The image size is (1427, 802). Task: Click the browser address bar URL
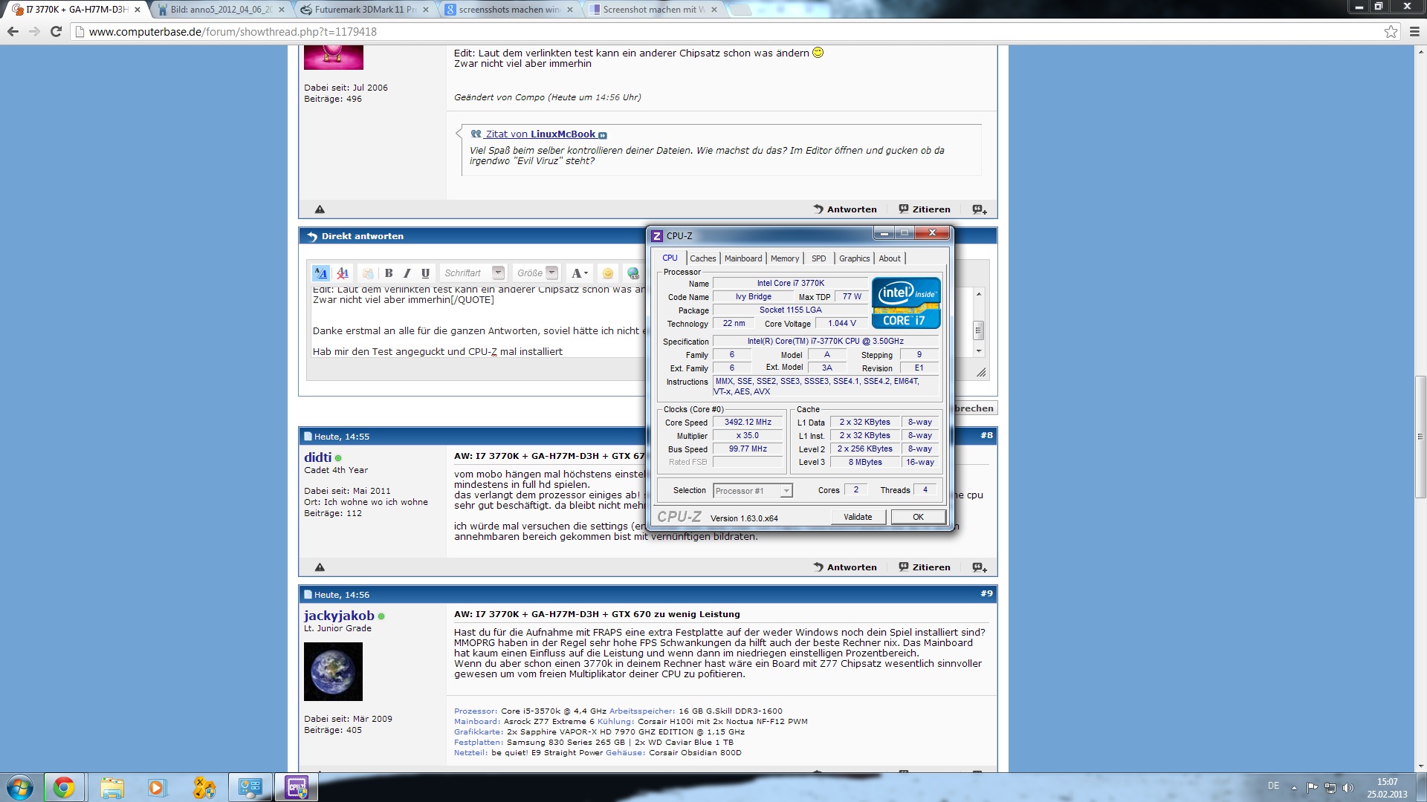click(x=233, y=32)
